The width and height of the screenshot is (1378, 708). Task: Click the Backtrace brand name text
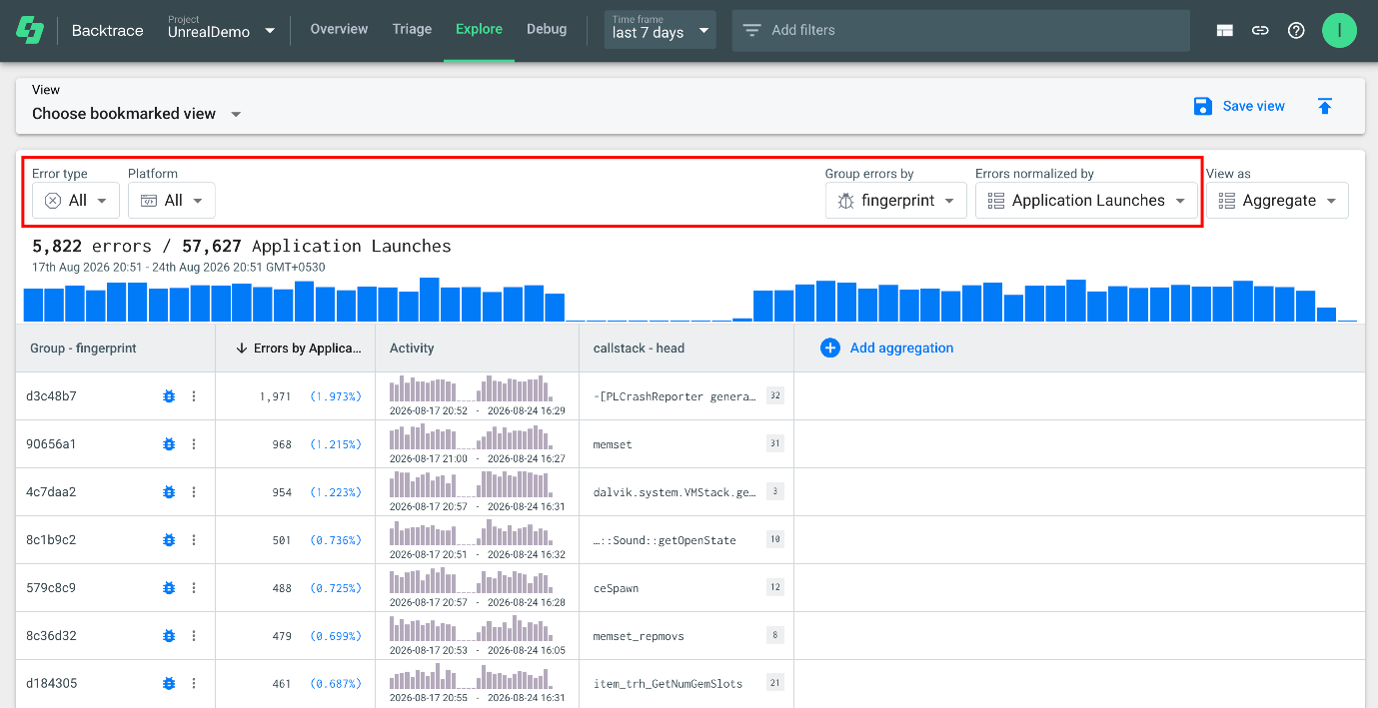[107, 30]
